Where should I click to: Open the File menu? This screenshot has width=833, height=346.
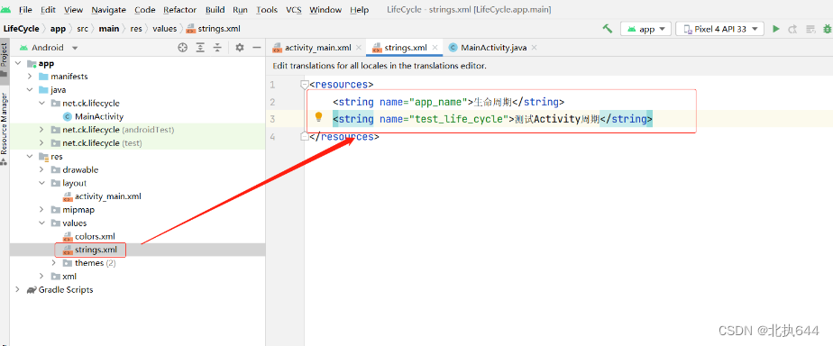tap(25, 10)
